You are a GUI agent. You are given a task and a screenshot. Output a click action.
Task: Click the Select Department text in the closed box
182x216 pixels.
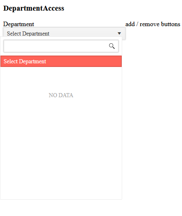click(28, 33)
